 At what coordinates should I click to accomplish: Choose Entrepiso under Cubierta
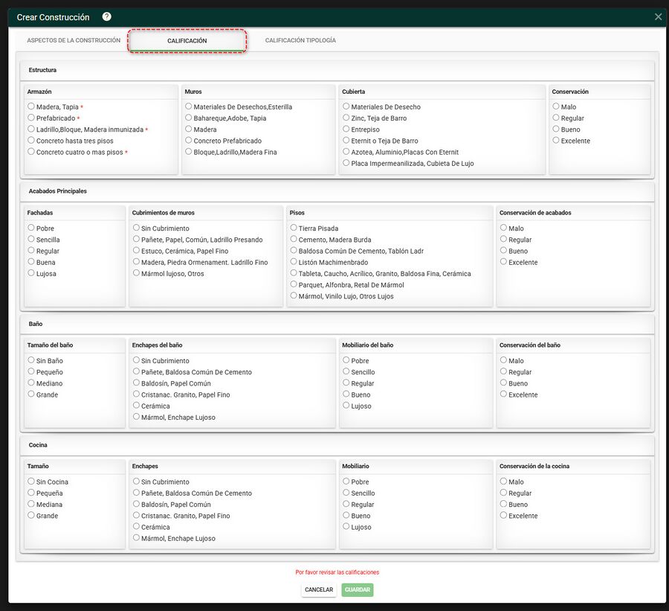pos(346,129)
